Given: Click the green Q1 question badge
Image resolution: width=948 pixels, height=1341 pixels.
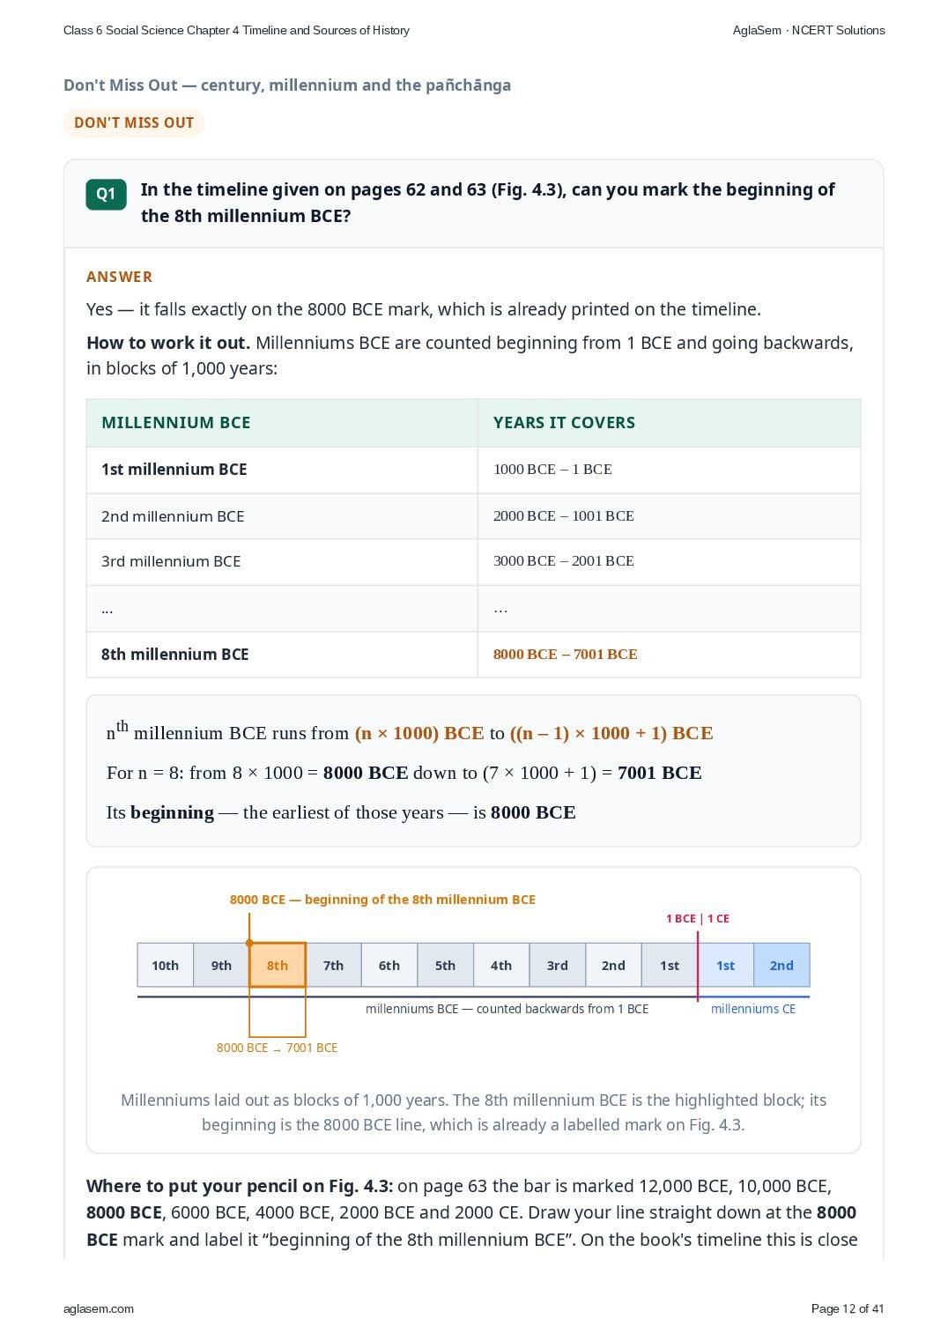Looking at the screenshot, I should pyautogui.click(x=106, y=194).
